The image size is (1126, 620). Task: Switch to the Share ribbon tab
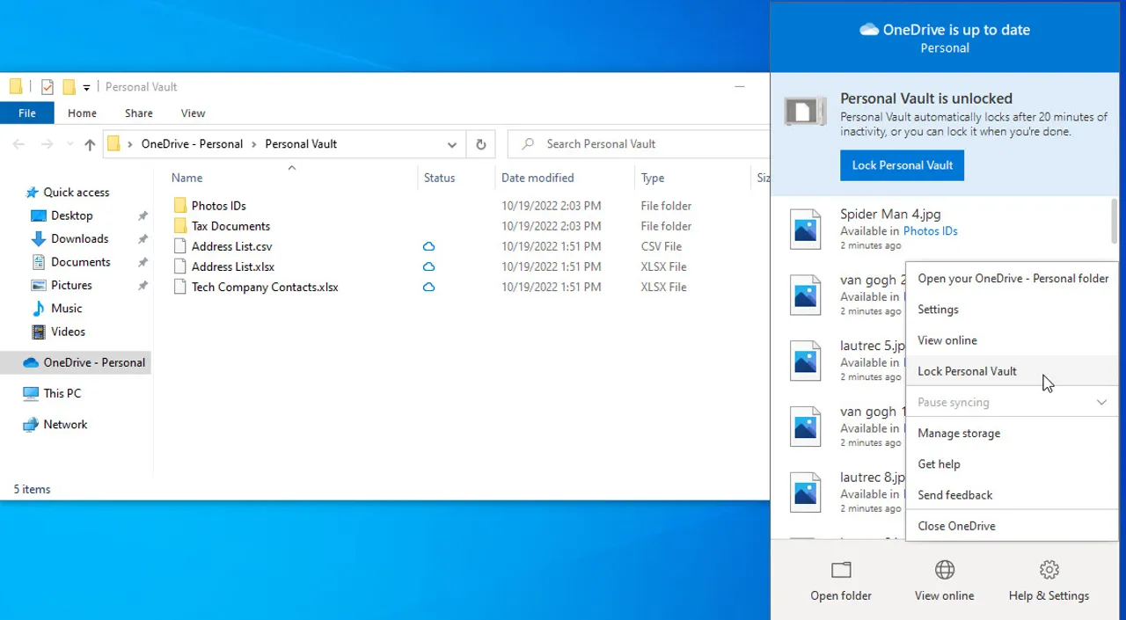[x=138, y=113]
